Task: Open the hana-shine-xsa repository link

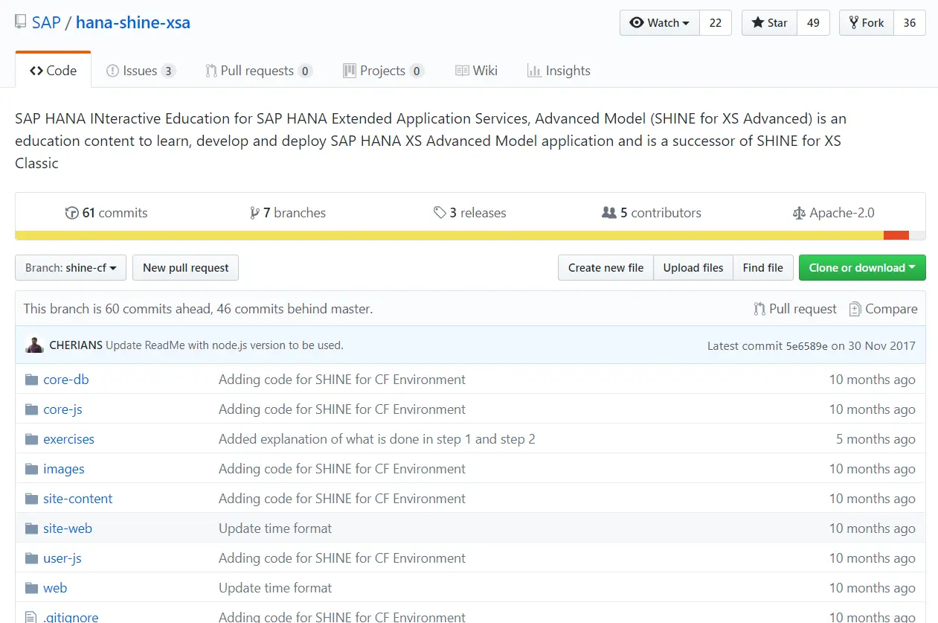Action: pyautogui.click(x=133, y=22)
